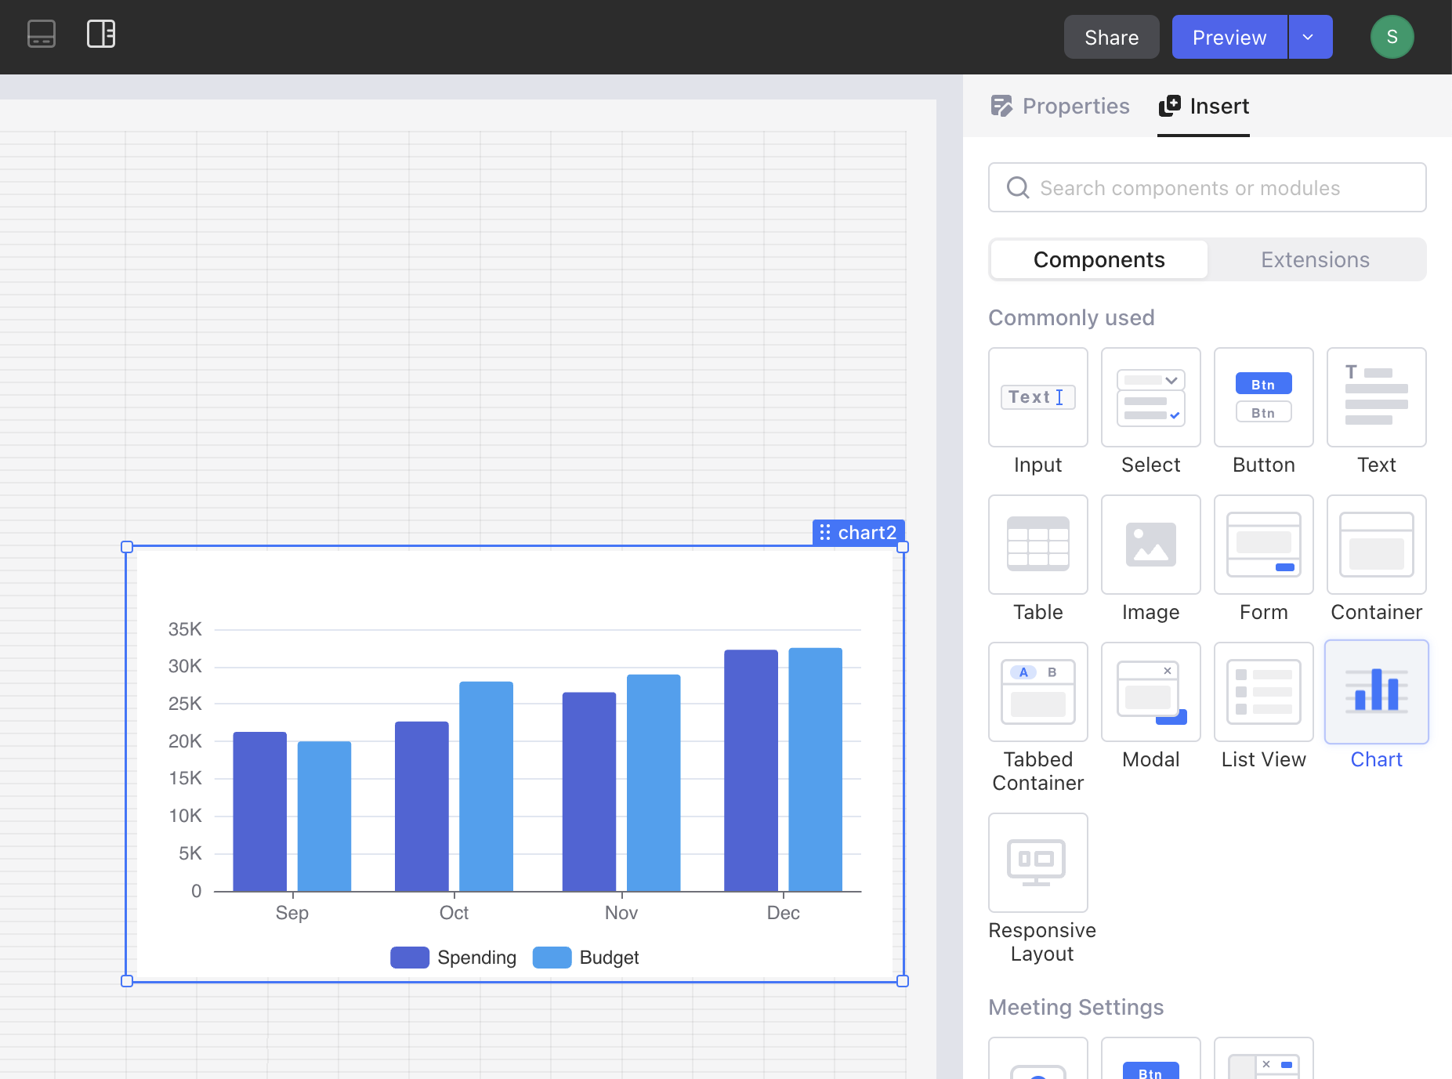The image size is (1452, 1079).
Task: Open the Preview dropdown arrow
Action: pos(1309,37)
